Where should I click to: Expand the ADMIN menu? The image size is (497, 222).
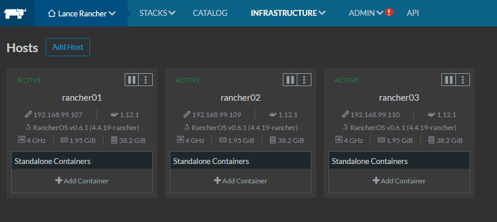pyautogui.click(x=366, y=13)
